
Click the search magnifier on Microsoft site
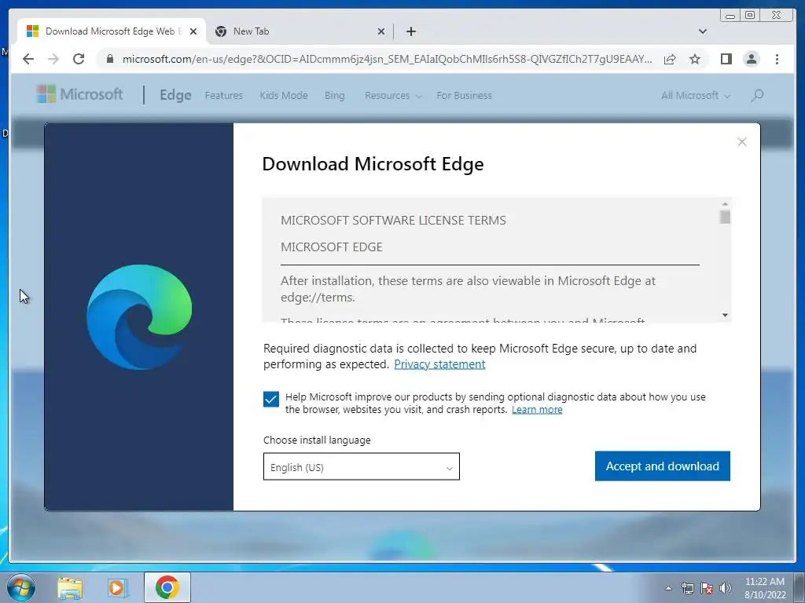pos(757,95)
